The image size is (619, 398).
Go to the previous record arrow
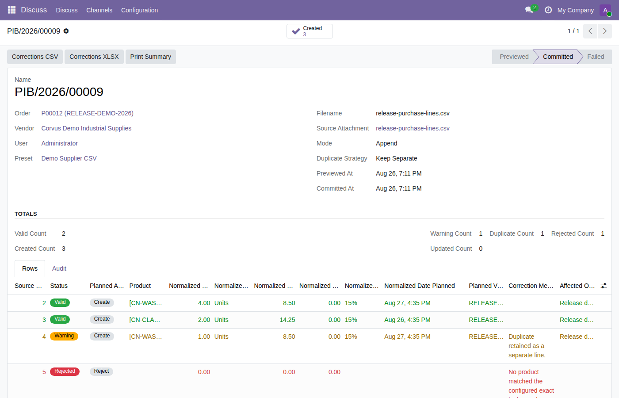tap(590, 31)
